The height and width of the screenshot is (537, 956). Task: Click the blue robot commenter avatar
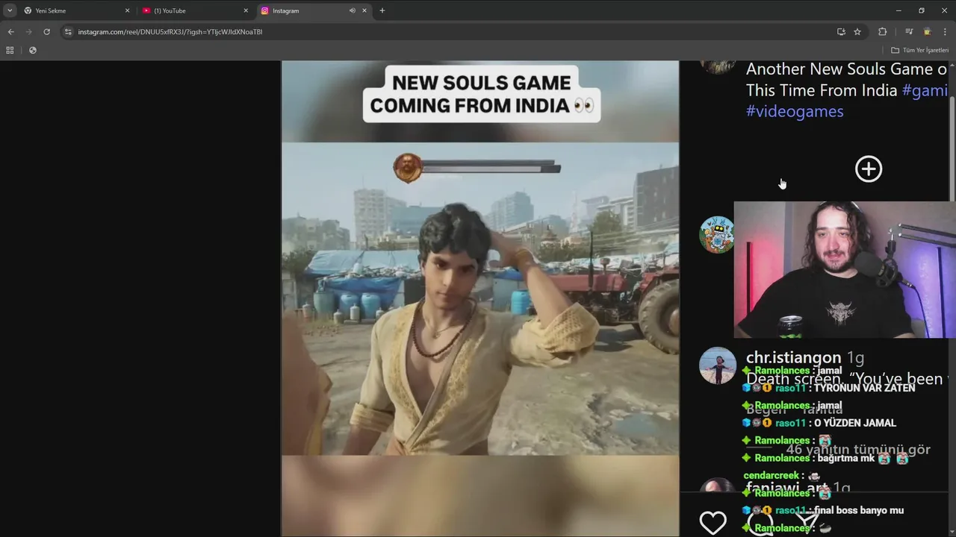(x=717, y=235)
